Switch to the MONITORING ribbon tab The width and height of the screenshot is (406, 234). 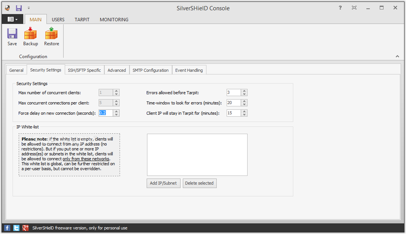pyautogui.click(x=114, y=20)
